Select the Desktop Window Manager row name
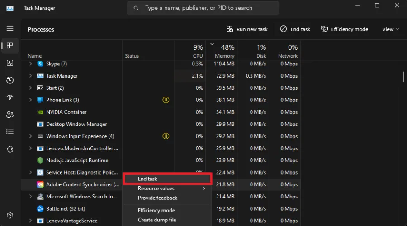Screen dimensions: 407x226 coord(76,124)
